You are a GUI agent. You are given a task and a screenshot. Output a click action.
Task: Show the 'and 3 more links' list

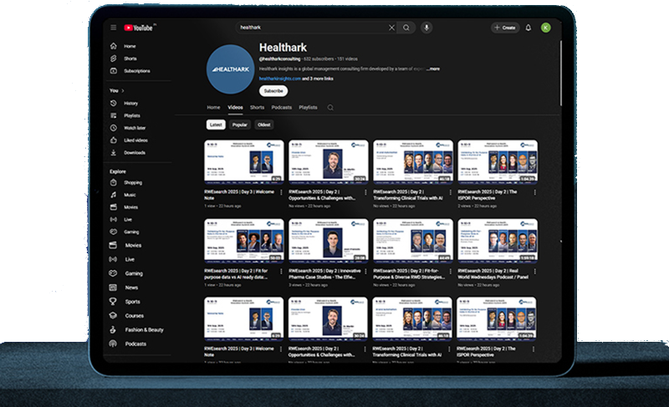[x=318, y=79]
